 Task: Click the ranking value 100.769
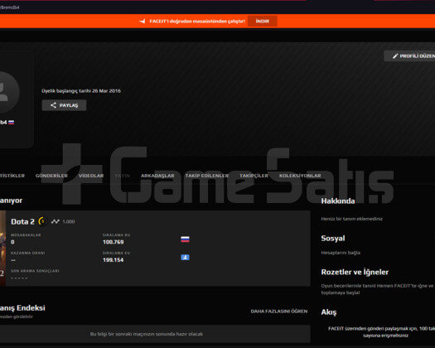(x=114, y=242)
